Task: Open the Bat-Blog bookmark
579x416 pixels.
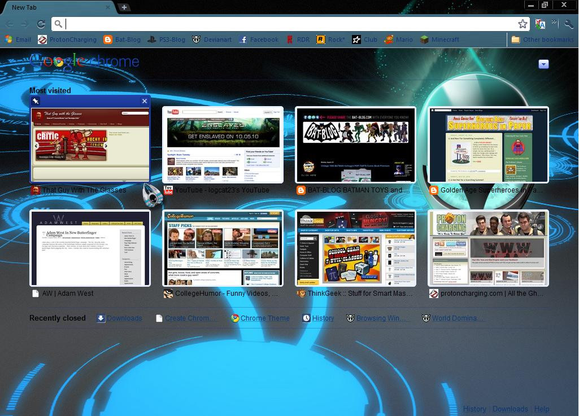Action: click(x=122, y=40)
